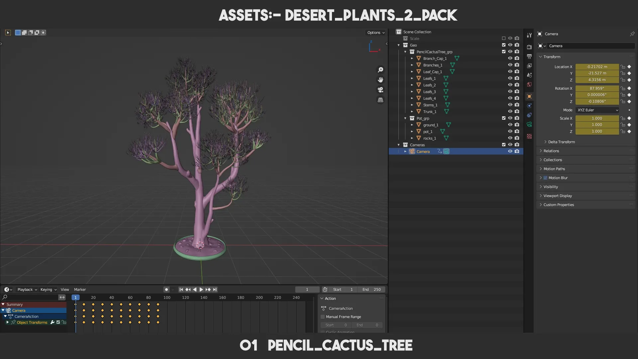Click frame 1 playhead marker
638x359 pixels.
coord(75,298)
